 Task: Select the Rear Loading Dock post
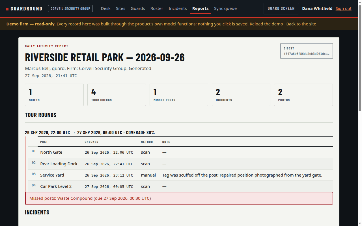tap(59, 164)
